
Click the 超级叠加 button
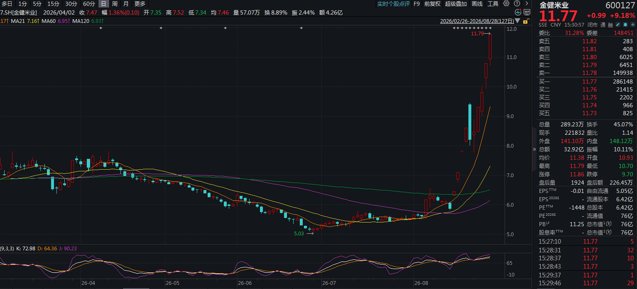tap(456, 4)
